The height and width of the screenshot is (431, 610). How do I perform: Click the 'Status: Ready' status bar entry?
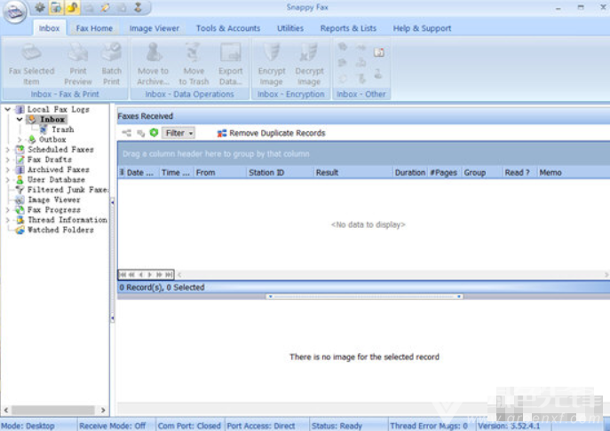tap(337, 426)
